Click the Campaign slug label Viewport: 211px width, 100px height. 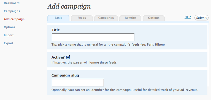[65, 75]
